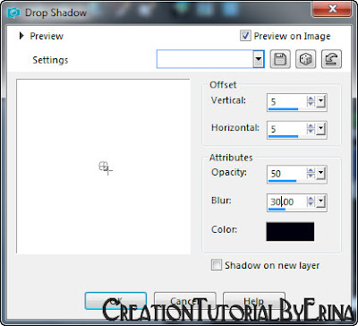This screenshot has height=326, width=358.
Task: Enable Shadow on new layer checkbox
Action: [x=217, y=265]
